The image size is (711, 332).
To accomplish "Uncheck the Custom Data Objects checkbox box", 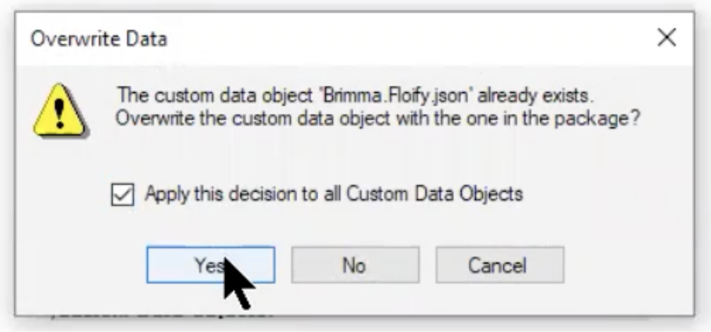I will [x=122, y=195].
